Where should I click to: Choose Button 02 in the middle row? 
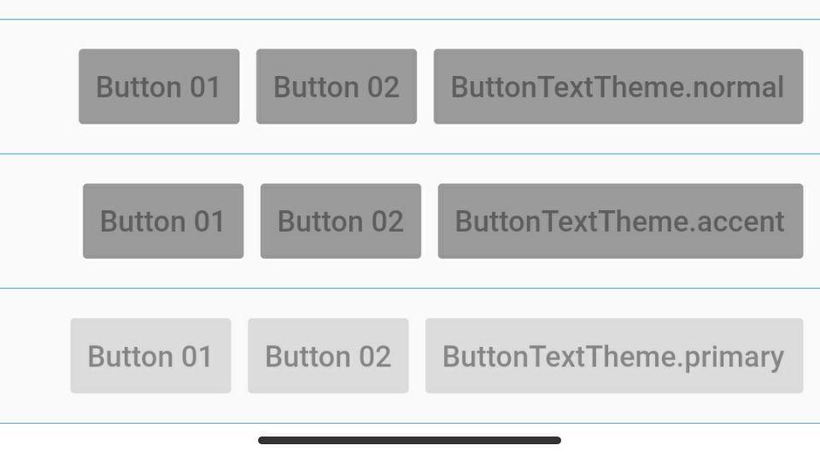[341, 221]
